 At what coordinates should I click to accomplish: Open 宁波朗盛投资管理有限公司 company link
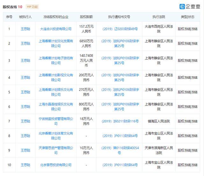[56, 121]
